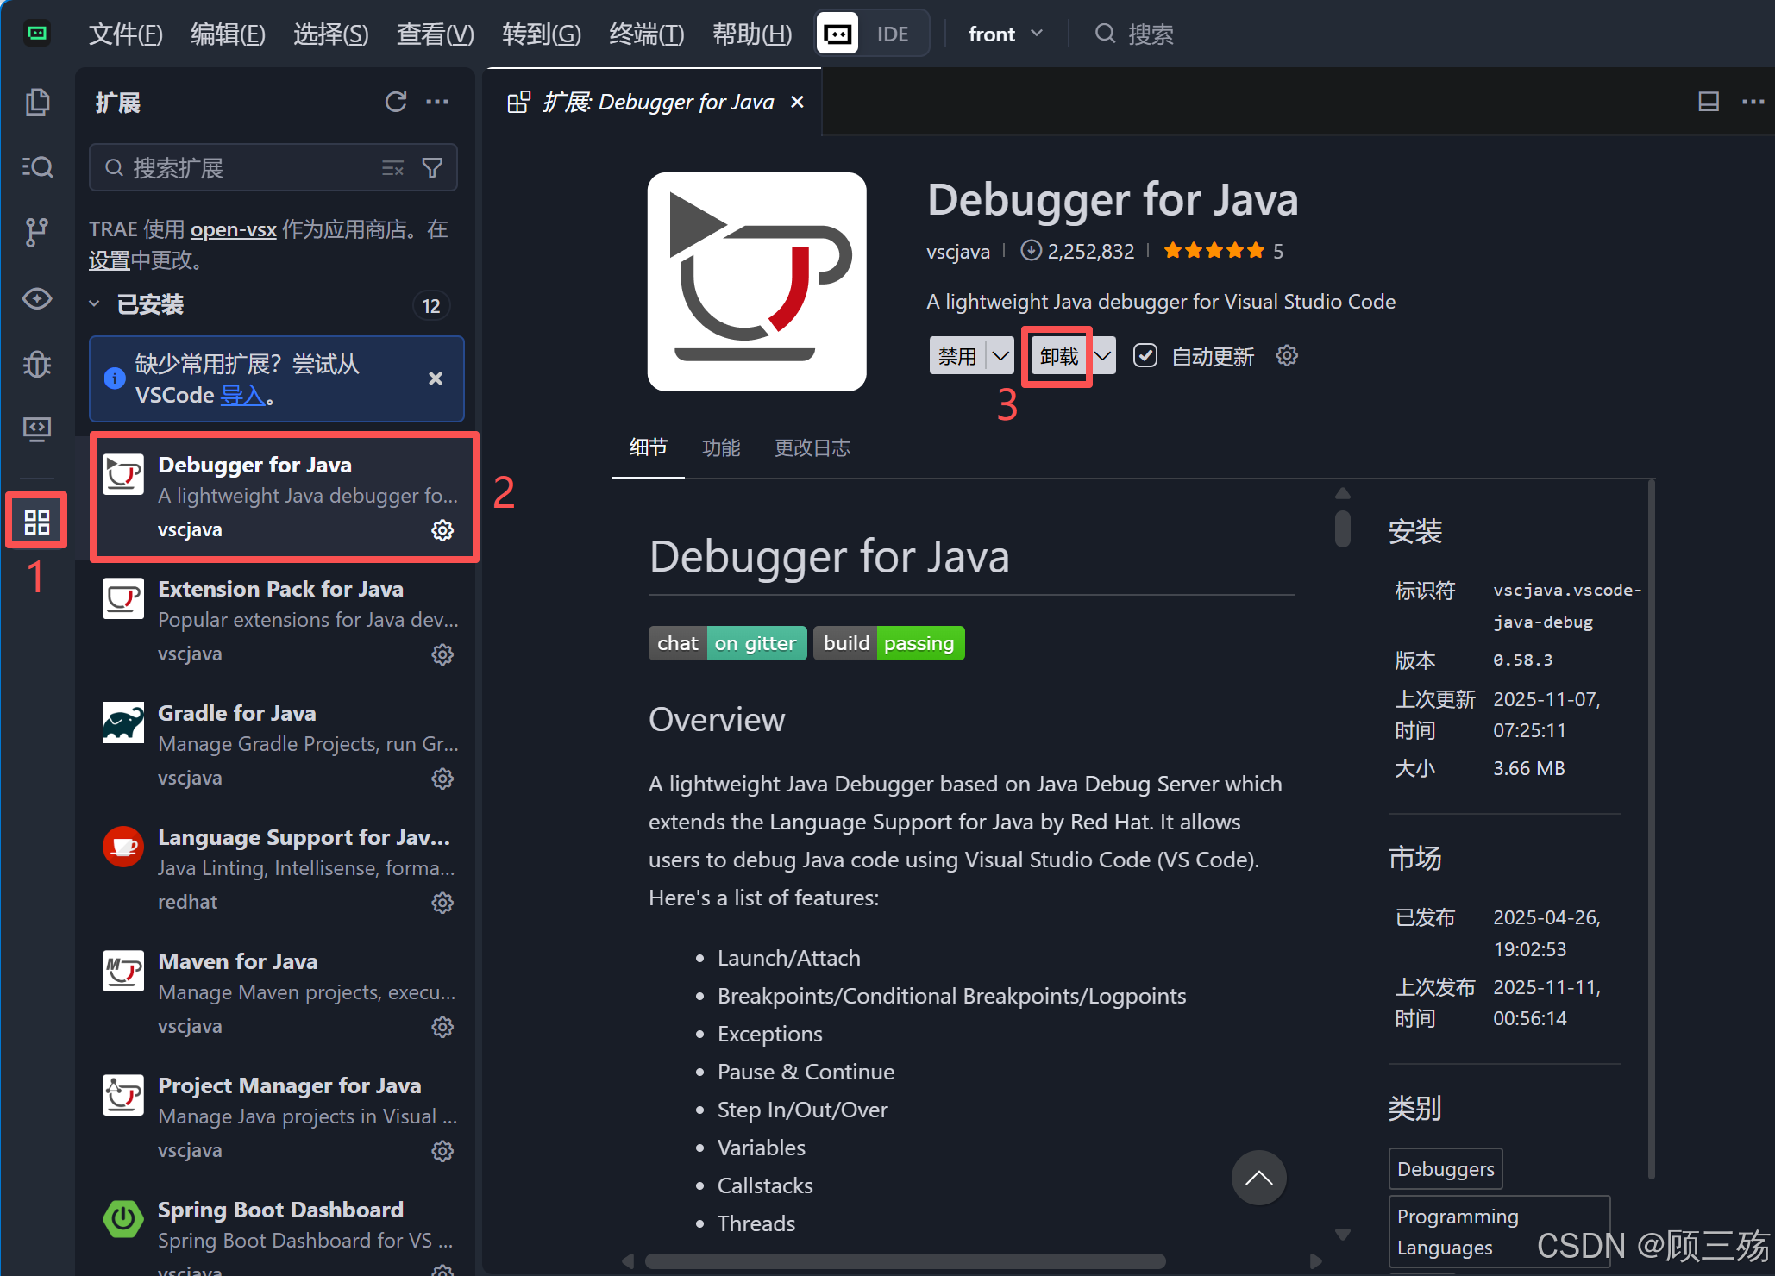Viewport: 1775px width, 1276px height.
Task: Open the Run and Debug bug icon
Action: click(36, 364)
